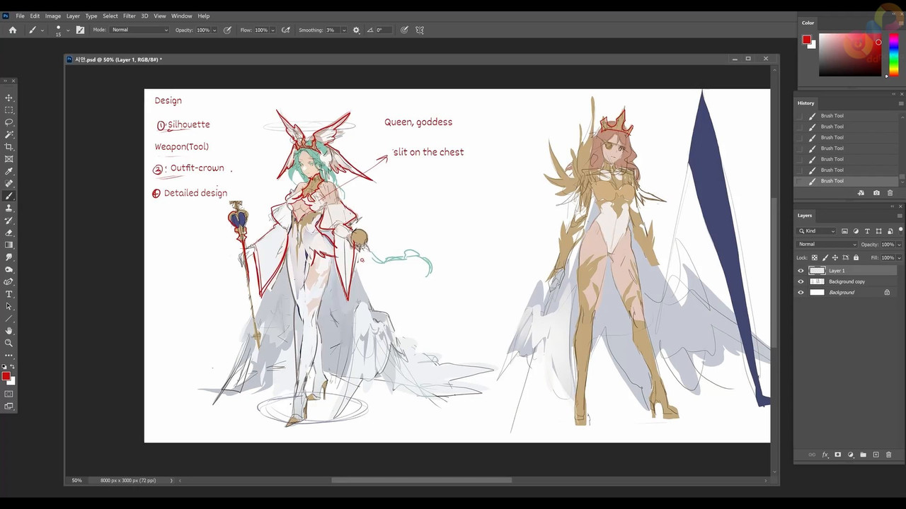This screenshot has height=509, width=906.
Task: Delete current history state trash icon
Action: [890, 193]
